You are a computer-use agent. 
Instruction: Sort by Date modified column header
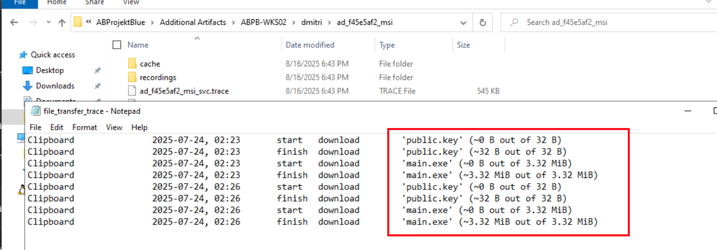pyautogui.click(x=310, y=45)
